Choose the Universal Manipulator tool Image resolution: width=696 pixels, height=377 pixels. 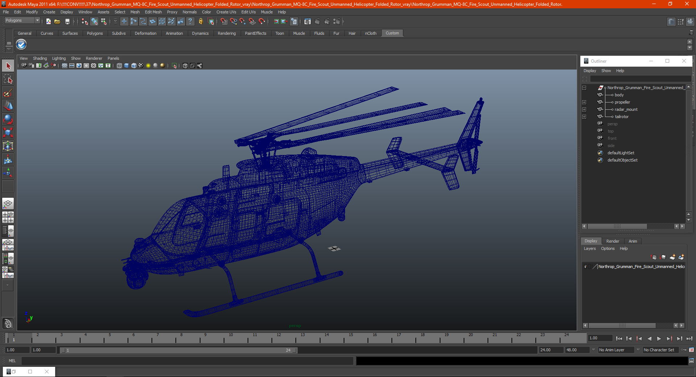click(8, 146)
